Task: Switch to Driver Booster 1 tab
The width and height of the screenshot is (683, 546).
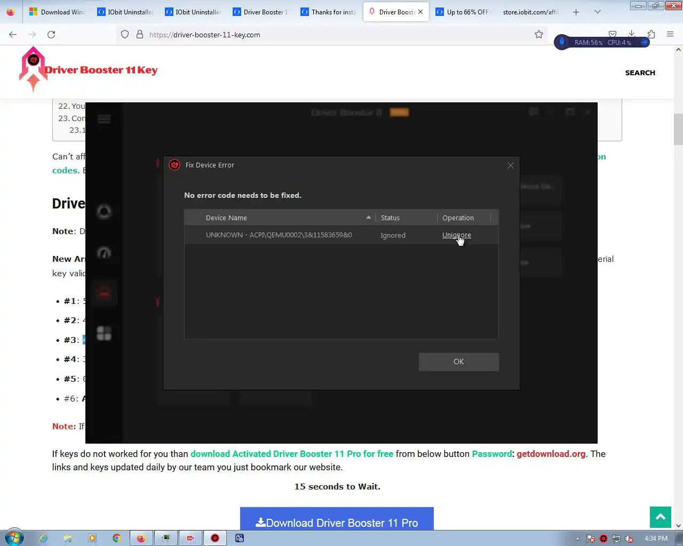Action: (259, 12)
